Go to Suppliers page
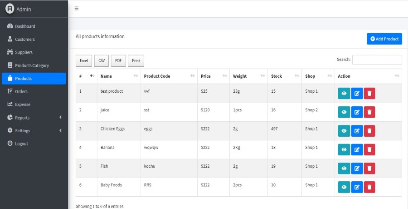Viewport: 408px width, 209px height. coord(34,52)
